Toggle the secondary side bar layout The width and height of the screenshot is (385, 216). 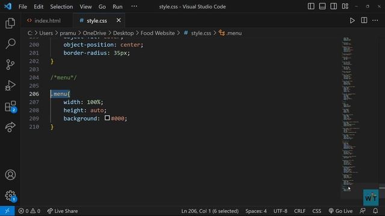[x=333, y=7]
